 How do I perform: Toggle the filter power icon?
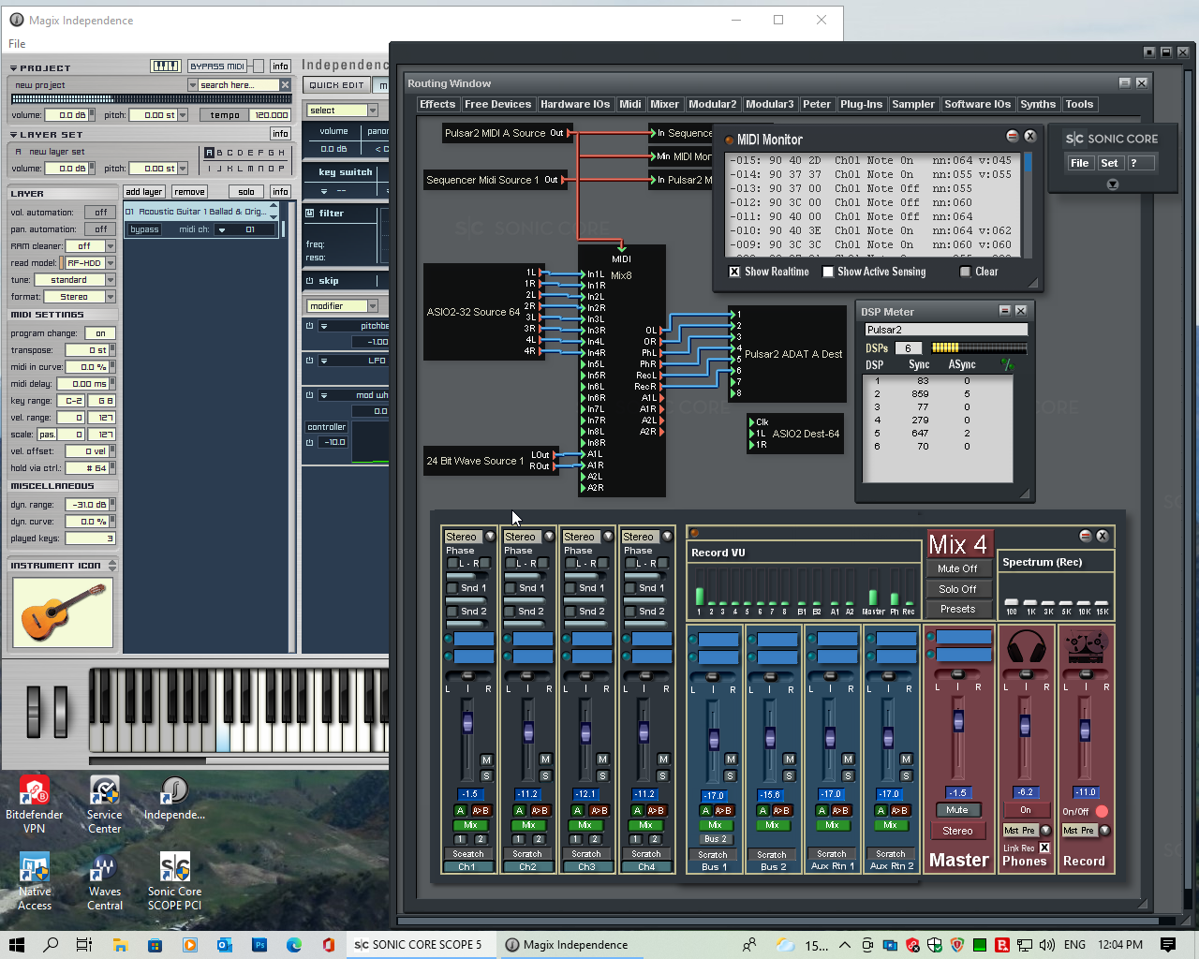coord(310,214)
